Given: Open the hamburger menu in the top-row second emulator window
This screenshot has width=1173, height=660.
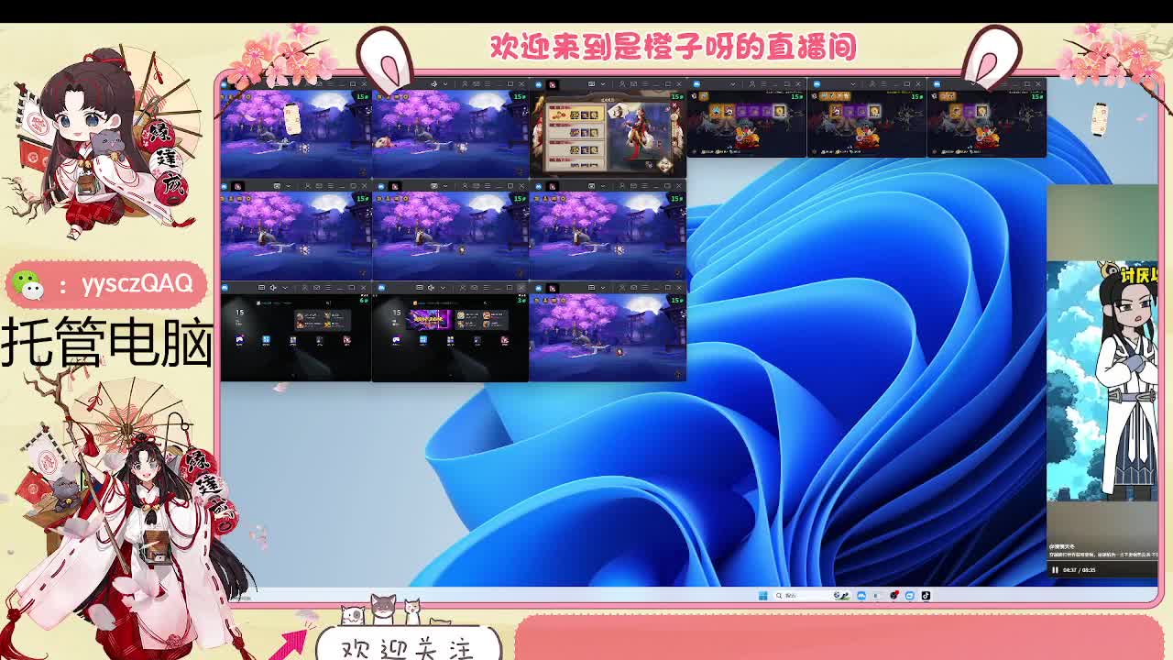Looking at the screenshot, I should [488, 83].
